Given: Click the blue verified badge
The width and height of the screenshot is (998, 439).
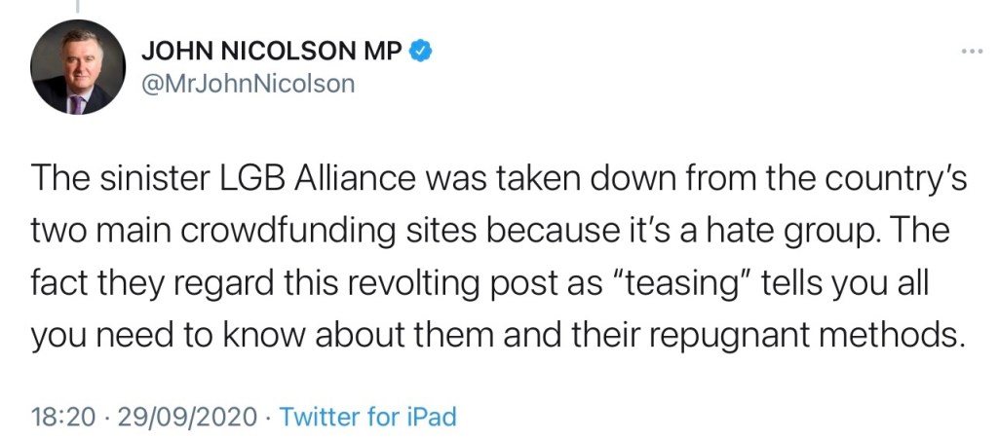Looking at the screenshot, I should [420, 51].
